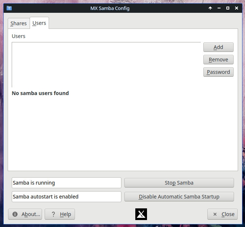Close window with title bar X

coord(237,8)
